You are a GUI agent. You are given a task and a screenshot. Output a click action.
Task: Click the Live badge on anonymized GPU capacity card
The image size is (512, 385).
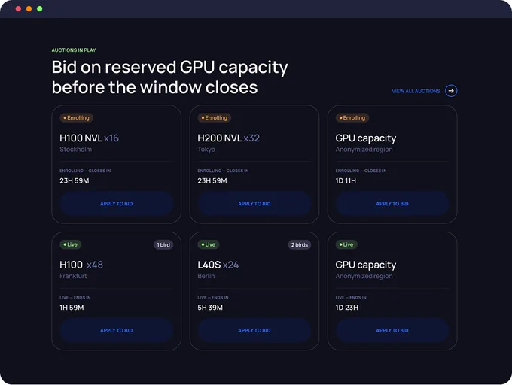tap(346, 244)
